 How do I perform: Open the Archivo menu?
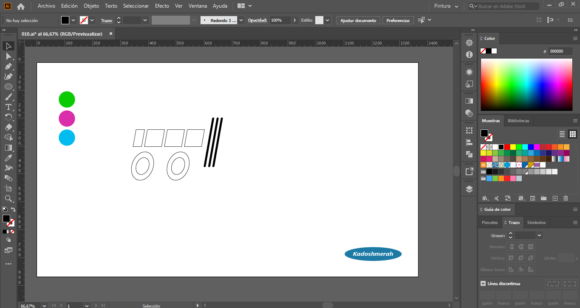coord(46,6)
